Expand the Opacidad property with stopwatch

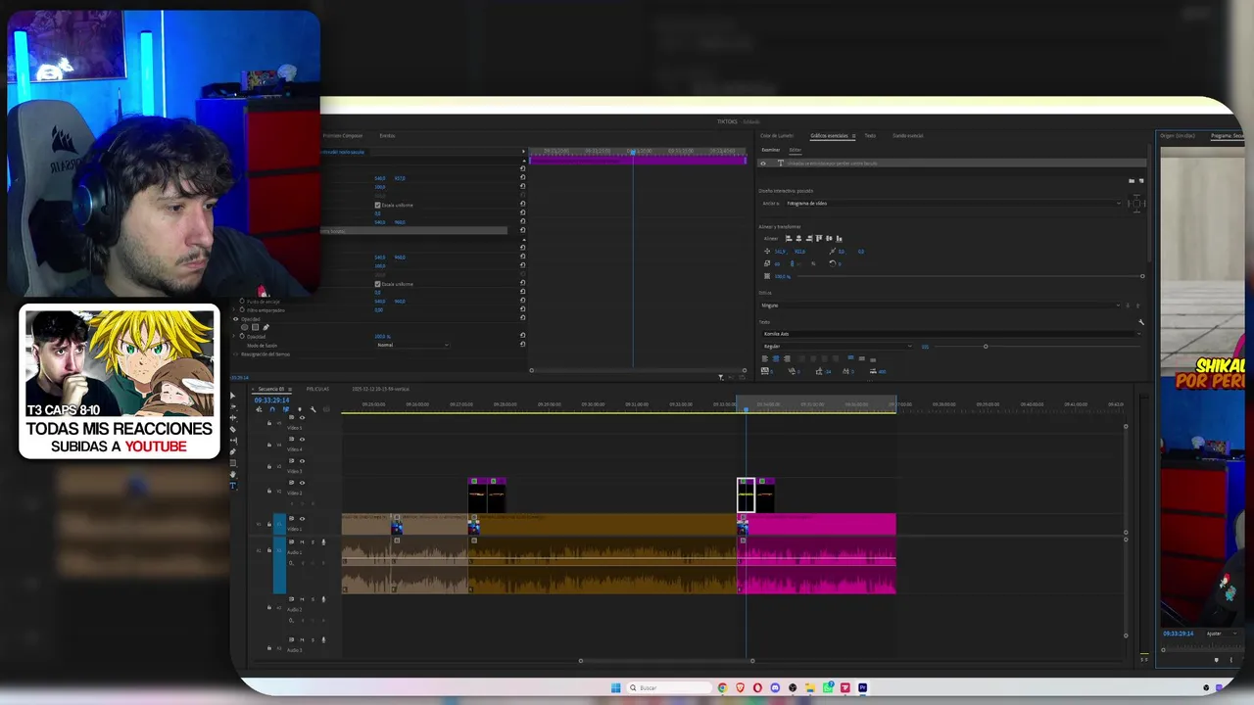coord(236,336)
